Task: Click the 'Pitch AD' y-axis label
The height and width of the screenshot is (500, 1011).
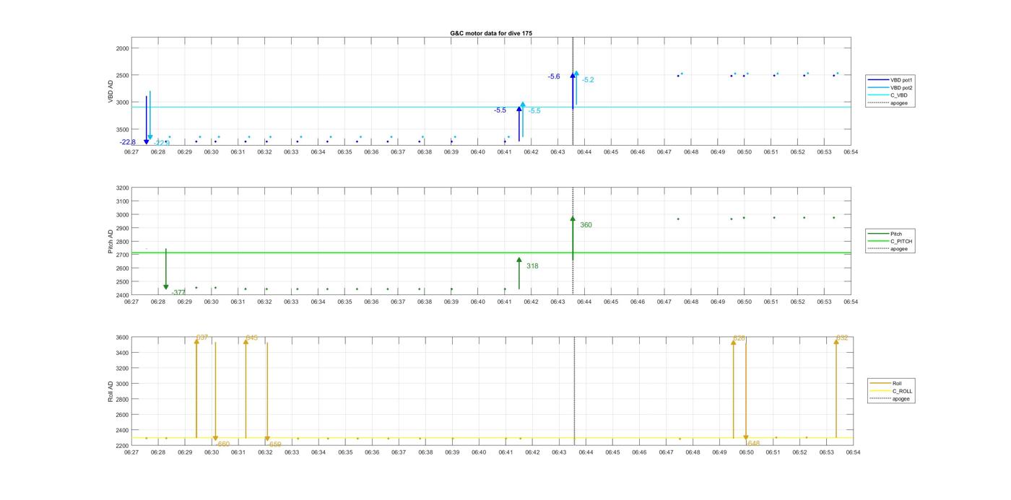Action: click(x=110, y=242)
